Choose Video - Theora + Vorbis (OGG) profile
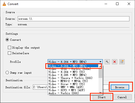Viewport: 135px width, 103px height. click(73, 78)
